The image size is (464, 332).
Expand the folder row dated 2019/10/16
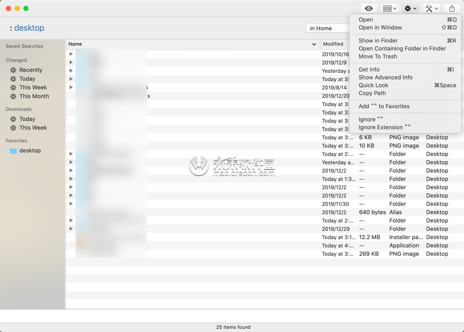click(71, 54)
